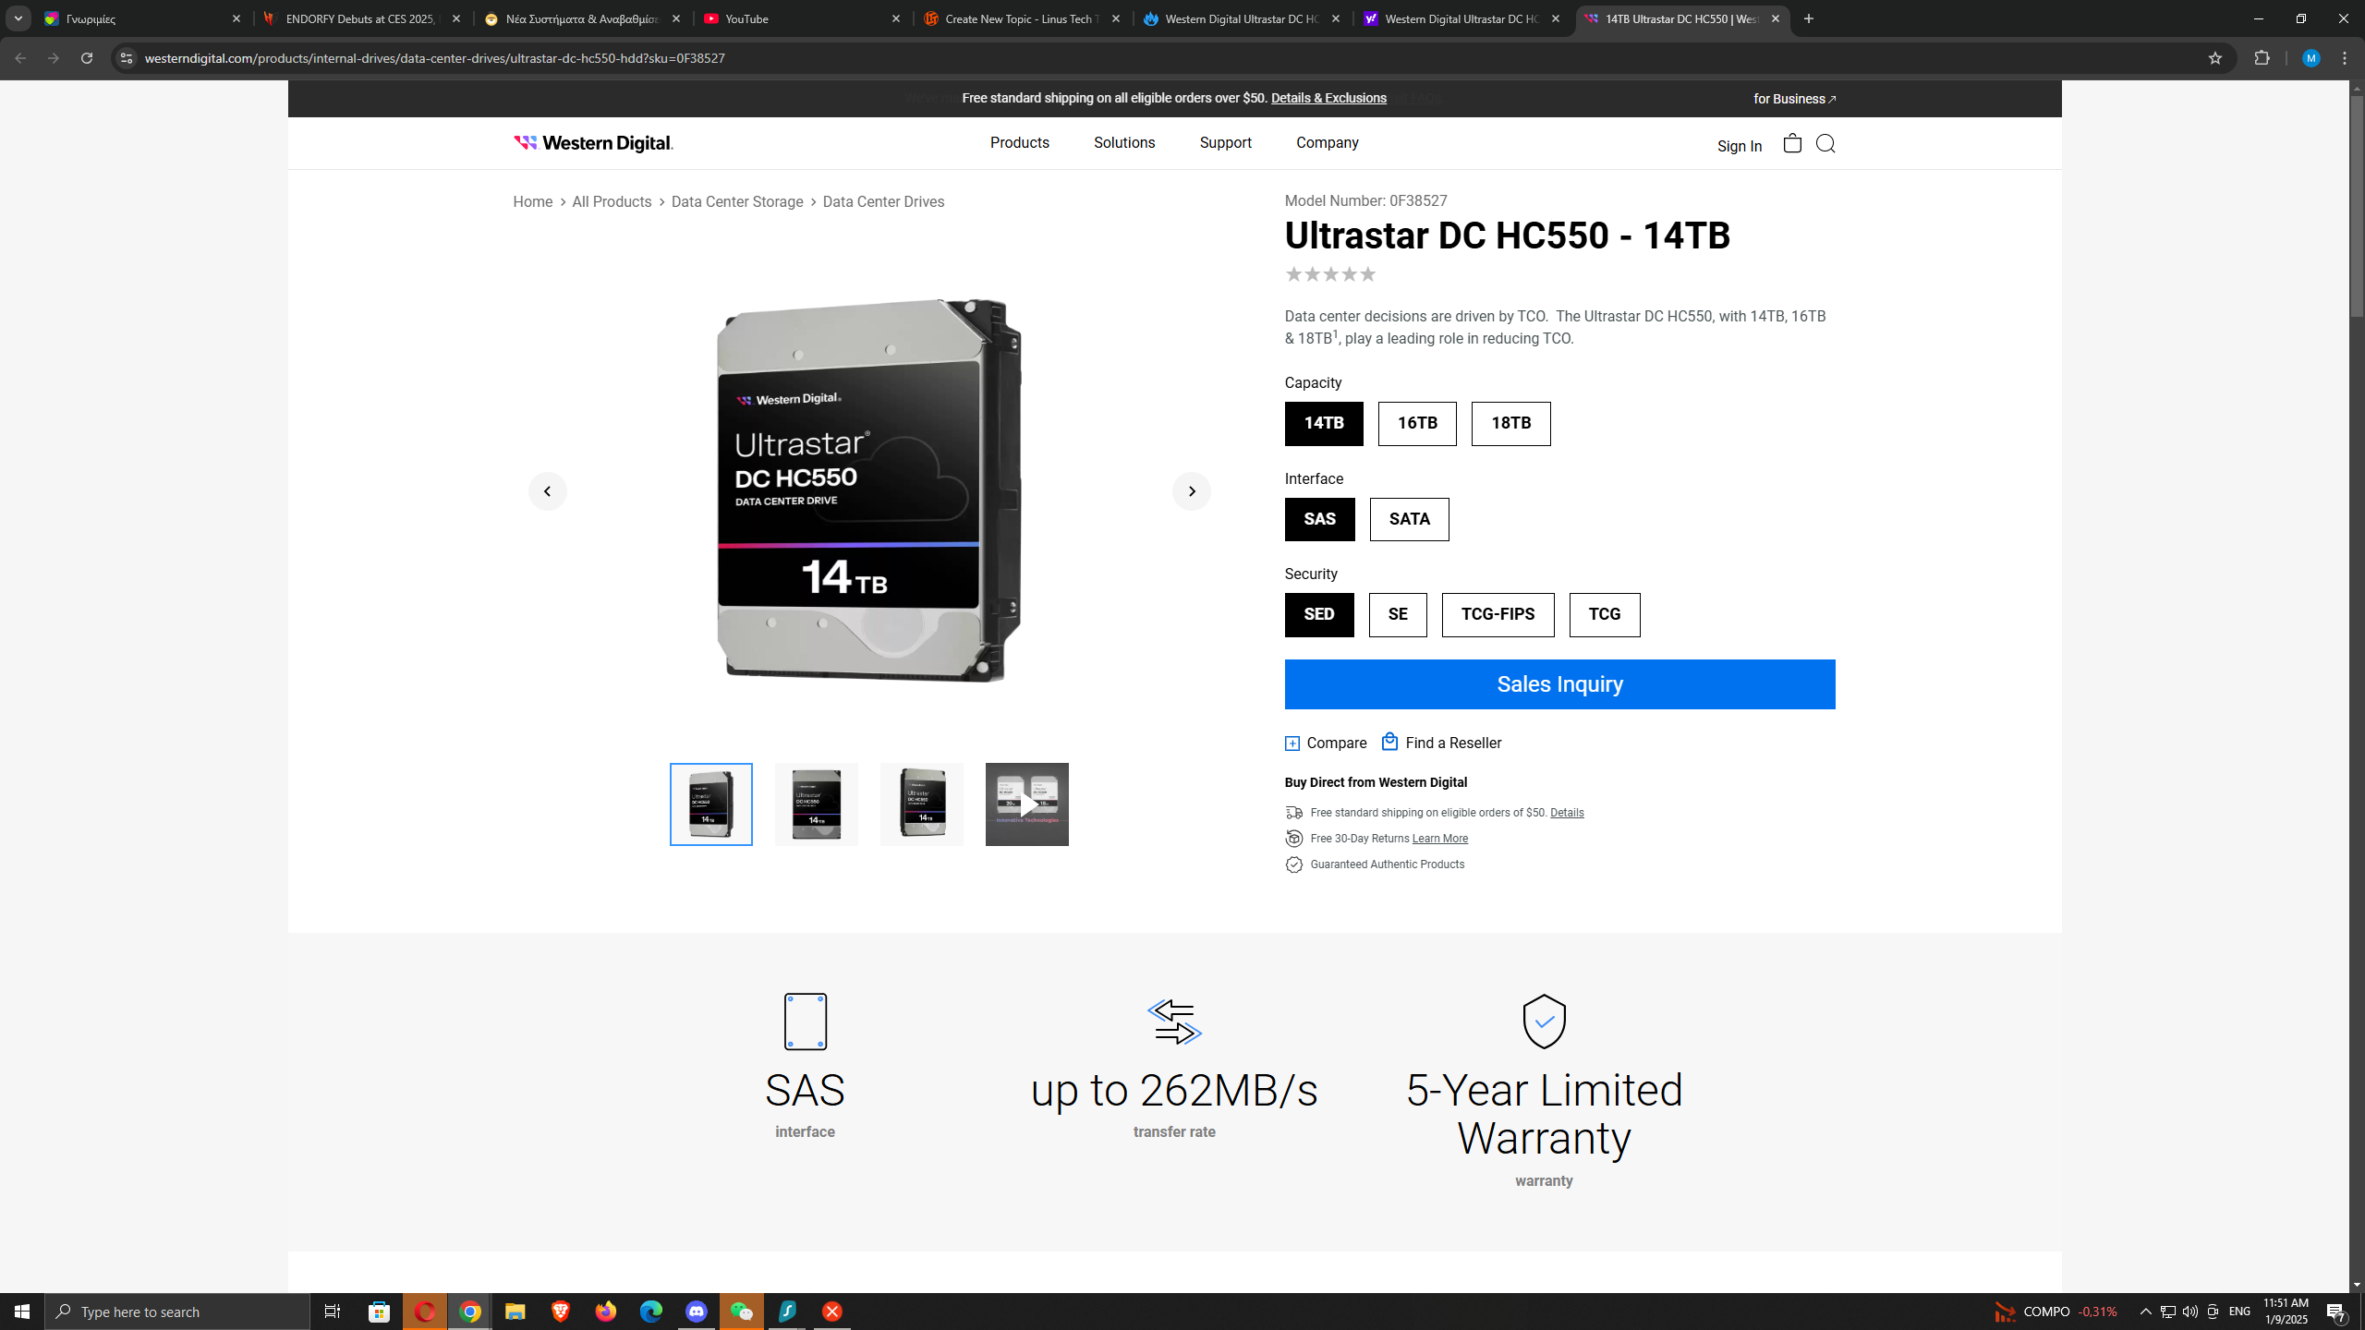Open Brave browser from taskbar
The width and height of the screenshot is (2365, 1330).
pos(561,1312)
